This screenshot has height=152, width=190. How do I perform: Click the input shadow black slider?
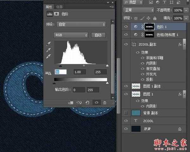coord(60,66)
